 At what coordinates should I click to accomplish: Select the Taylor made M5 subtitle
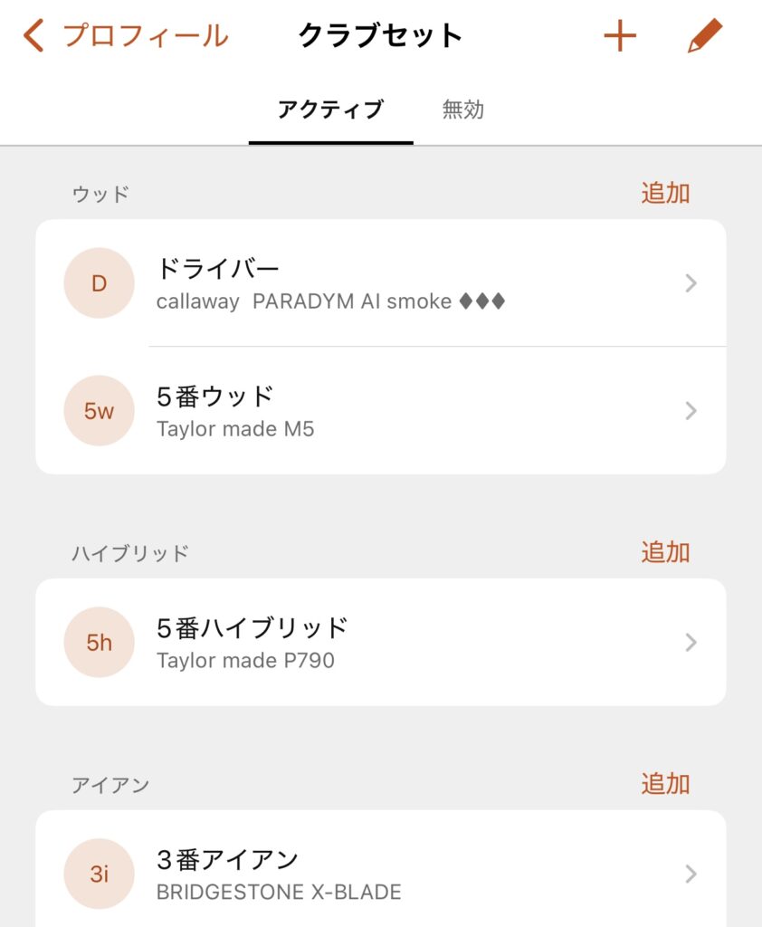pos(235,429)
